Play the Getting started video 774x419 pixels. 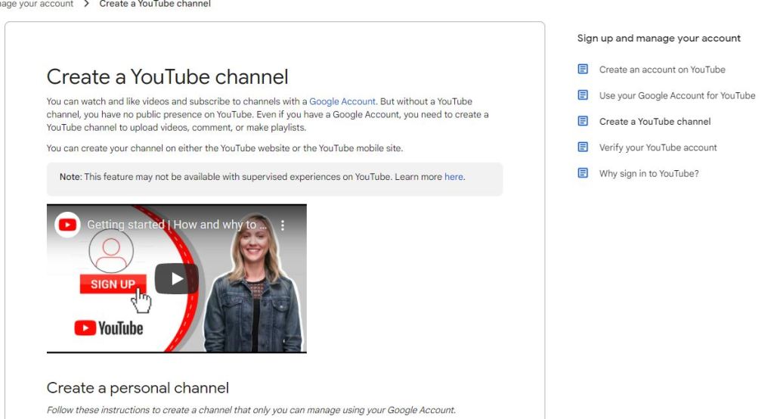177,278
